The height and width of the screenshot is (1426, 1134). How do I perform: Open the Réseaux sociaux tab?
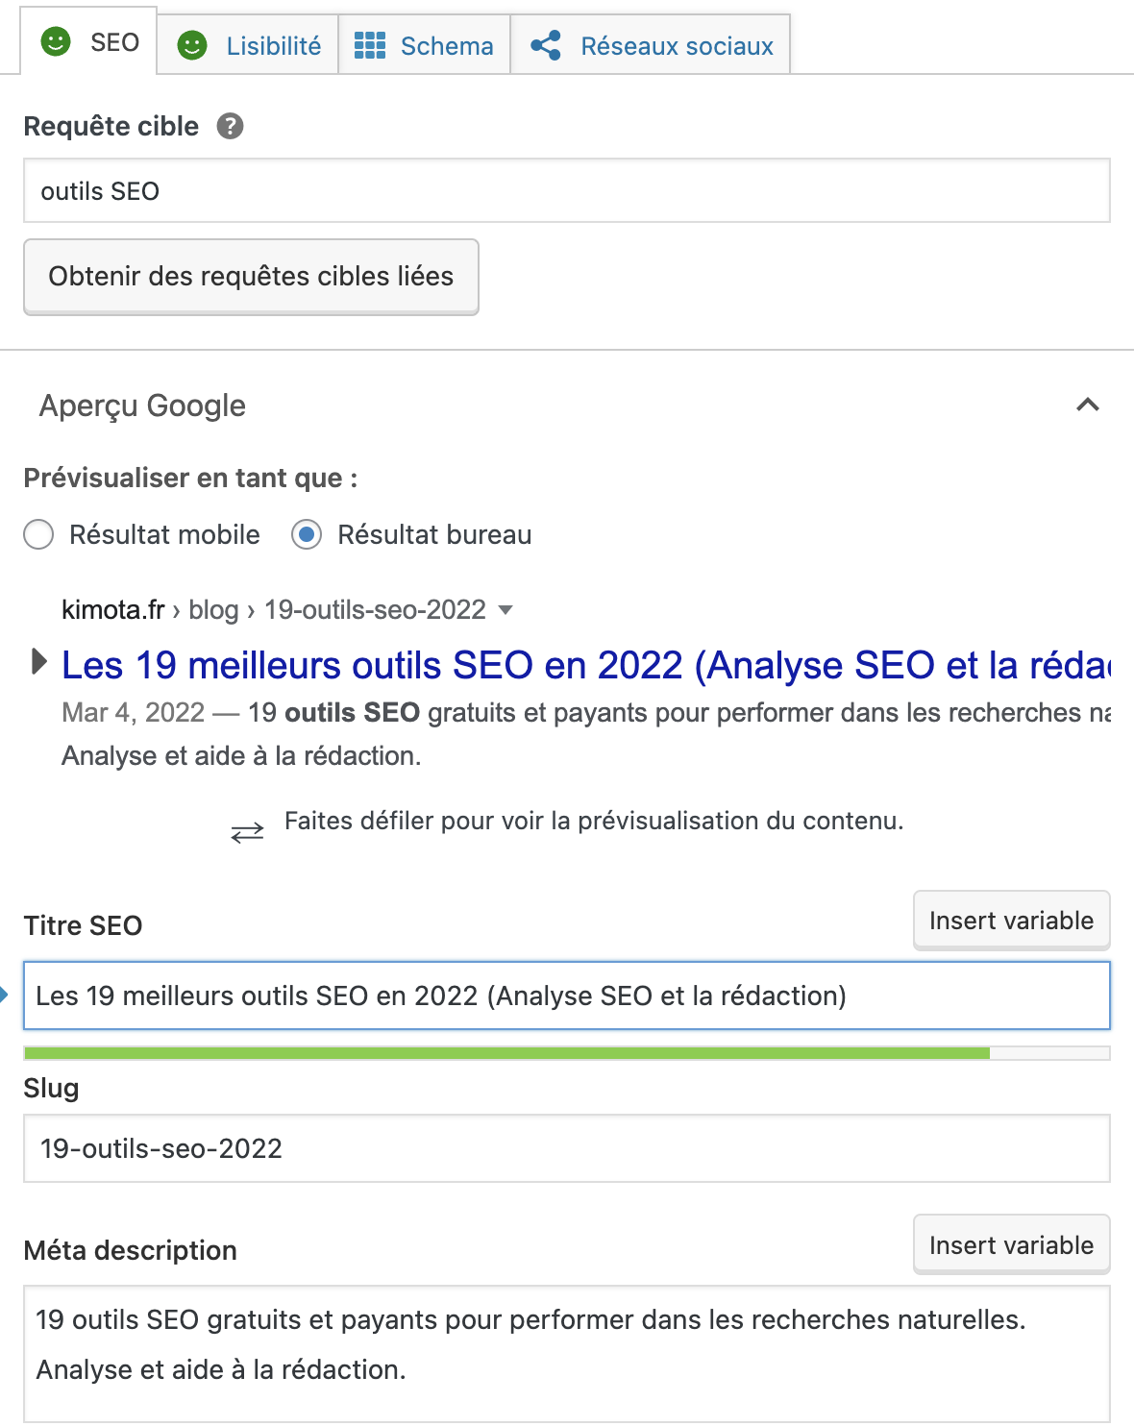coord(651,45)
